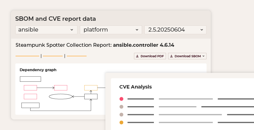Click the download icon on Download SBOM
254x130 pixels.
tap(171, 56)
